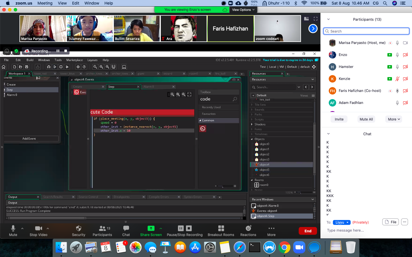The image size is (412, 257).
Task: Open Build menu in GameMaker
Action: point(30,60)
